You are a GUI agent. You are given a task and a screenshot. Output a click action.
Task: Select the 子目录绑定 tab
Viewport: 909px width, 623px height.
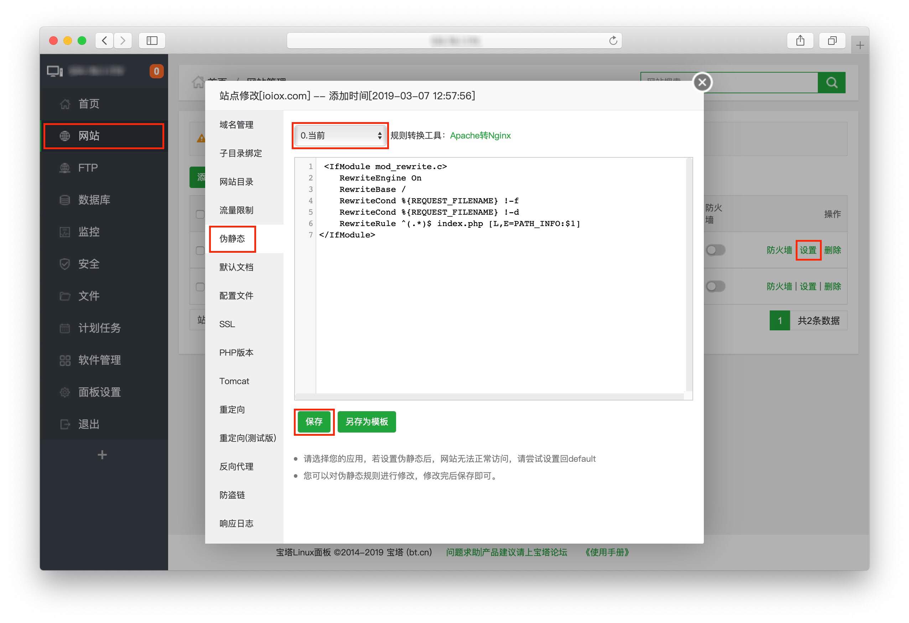(244, 153)
